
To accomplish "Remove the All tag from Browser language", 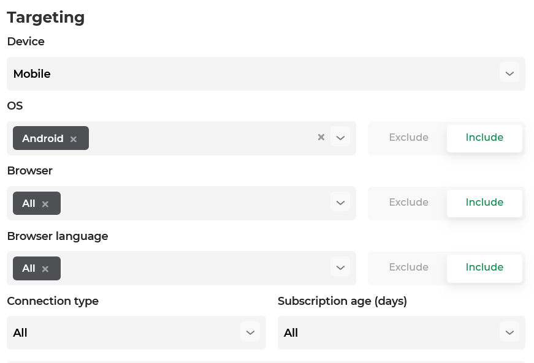I will (45, 269).
